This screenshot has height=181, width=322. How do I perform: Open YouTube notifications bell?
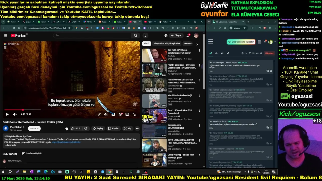pos(188,35)
